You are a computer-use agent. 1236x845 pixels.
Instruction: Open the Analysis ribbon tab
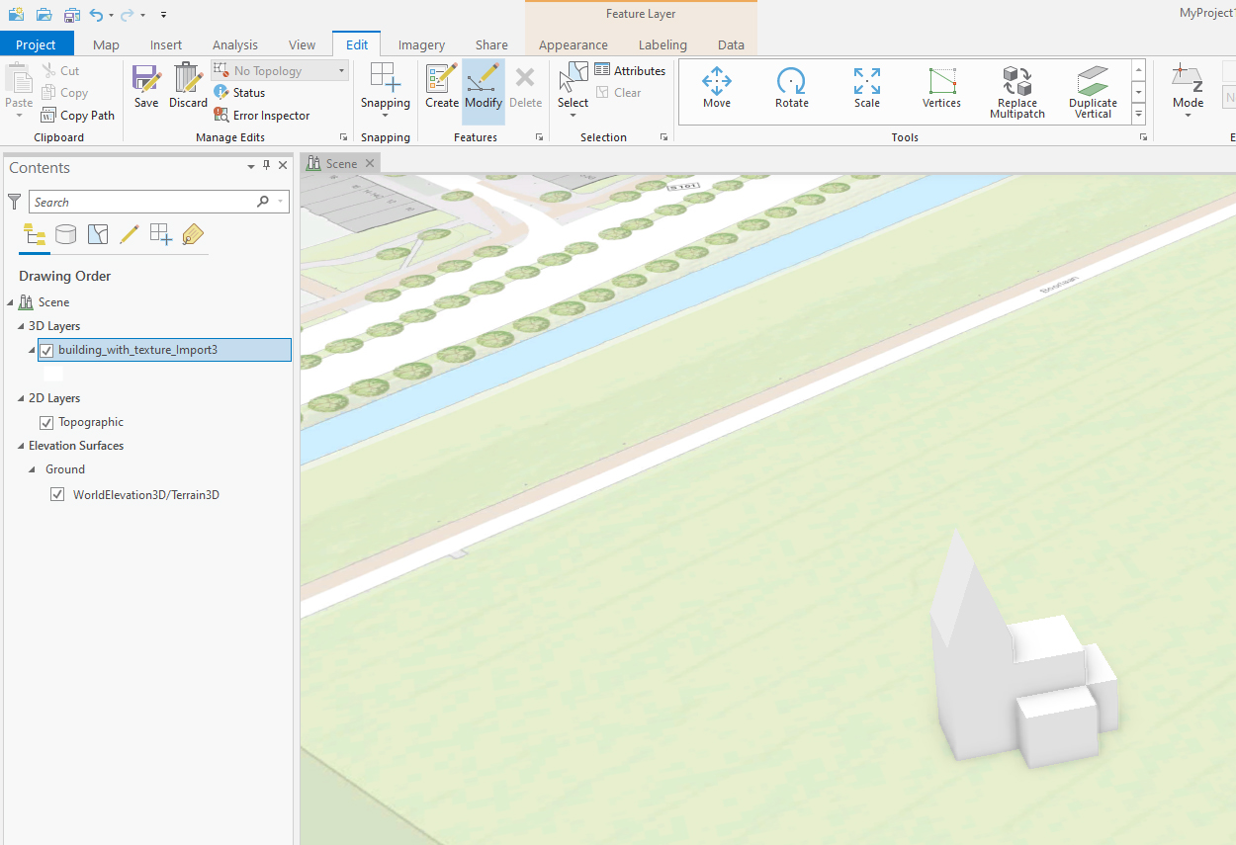(x=234, y=44)
